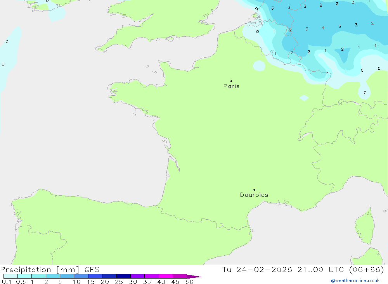
Task: Pick the 5–10 mm legend swatch
Action: [x=67, y=276]
